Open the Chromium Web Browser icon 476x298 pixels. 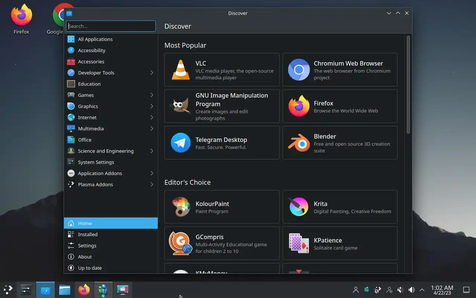[x=299, y=70]
